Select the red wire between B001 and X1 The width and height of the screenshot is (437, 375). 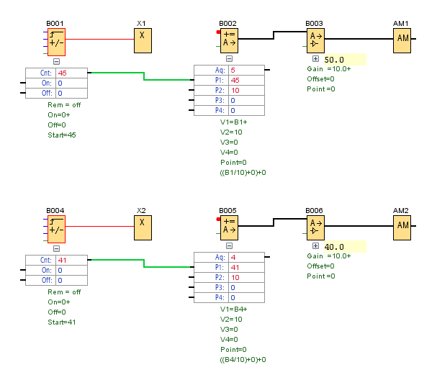point(99,40)
